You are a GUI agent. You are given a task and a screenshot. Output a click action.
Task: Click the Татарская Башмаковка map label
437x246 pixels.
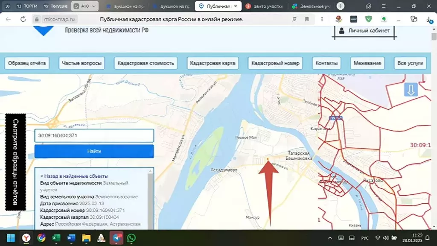298,155
